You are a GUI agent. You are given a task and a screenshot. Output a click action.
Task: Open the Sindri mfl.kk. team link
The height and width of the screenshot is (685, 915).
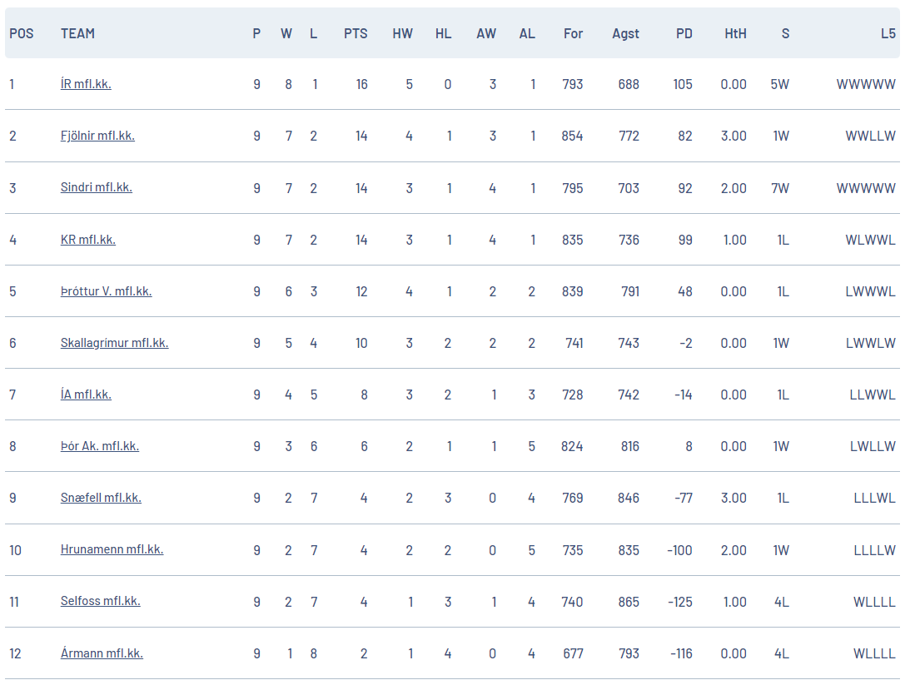point(97,187)
